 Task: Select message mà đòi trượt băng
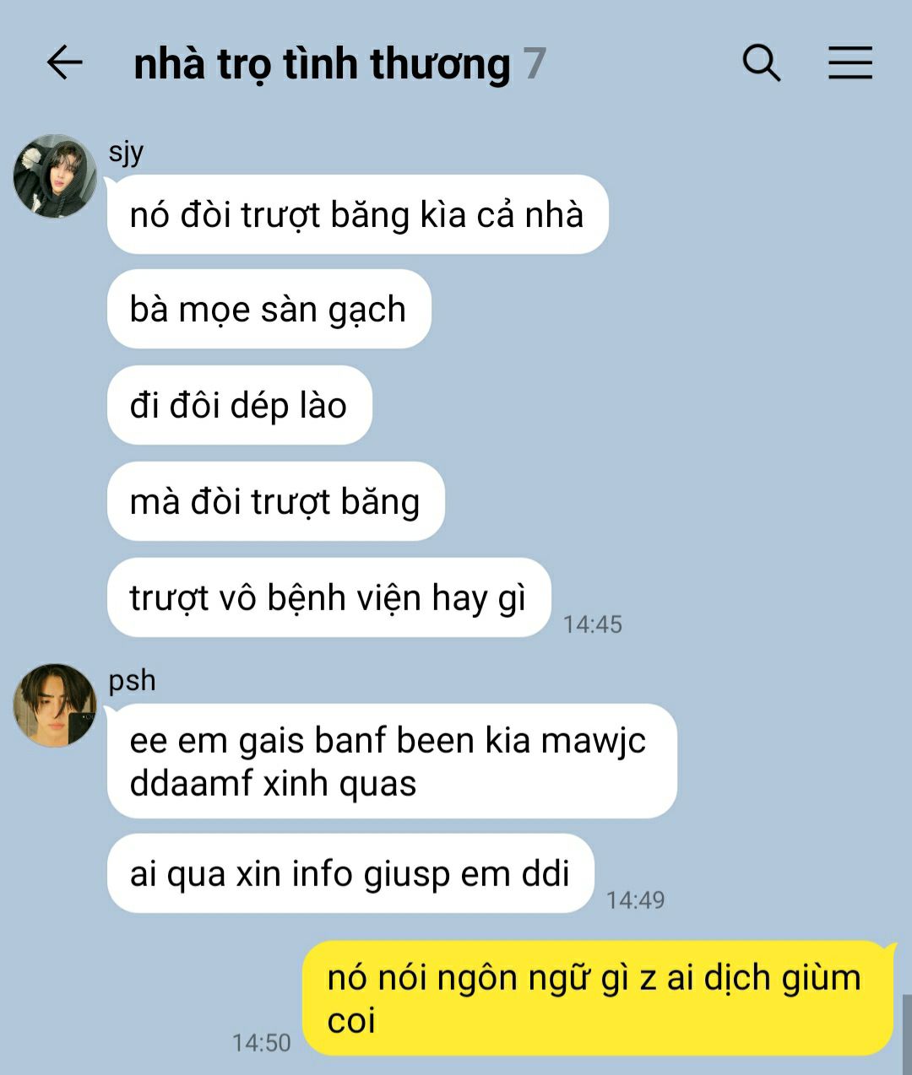275,501
